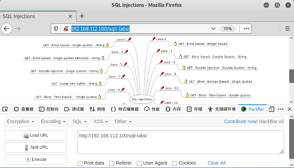Go back to the previous page
Screen dimensions: 294x168
point(6,29)
